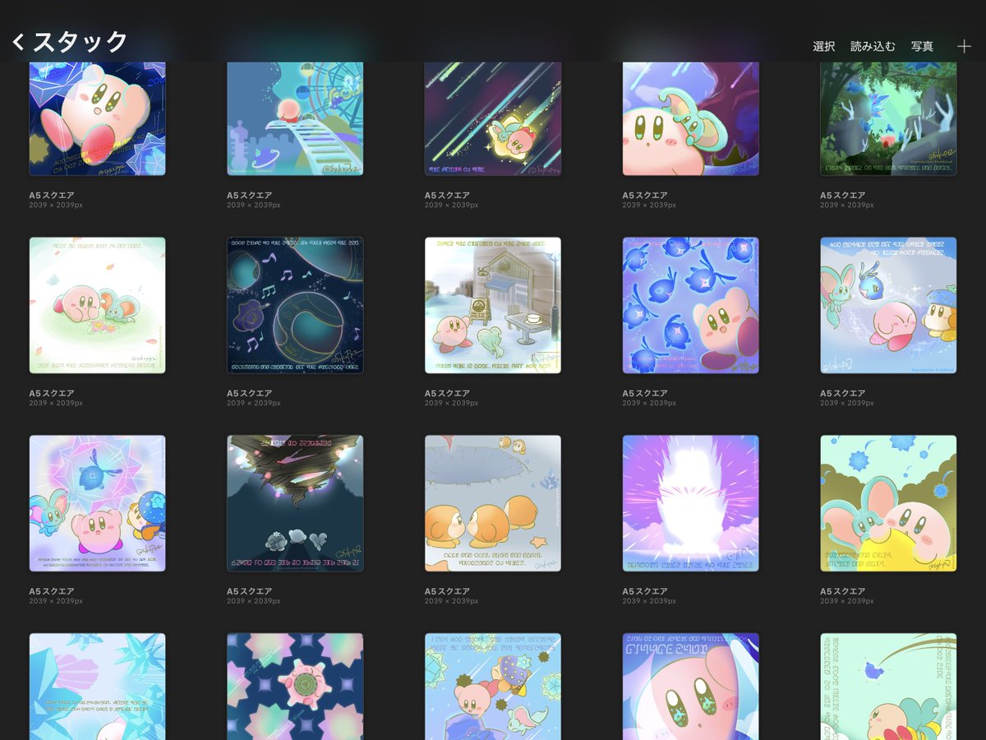Tap the plus icon to create new canvas

[x=964, y=46]
